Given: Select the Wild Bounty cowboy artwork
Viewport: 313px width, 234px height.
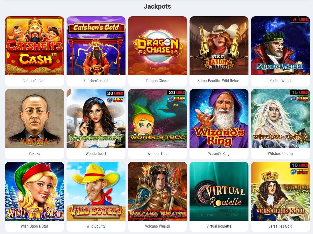Looking at the screenshot, I should click(96, 191).
